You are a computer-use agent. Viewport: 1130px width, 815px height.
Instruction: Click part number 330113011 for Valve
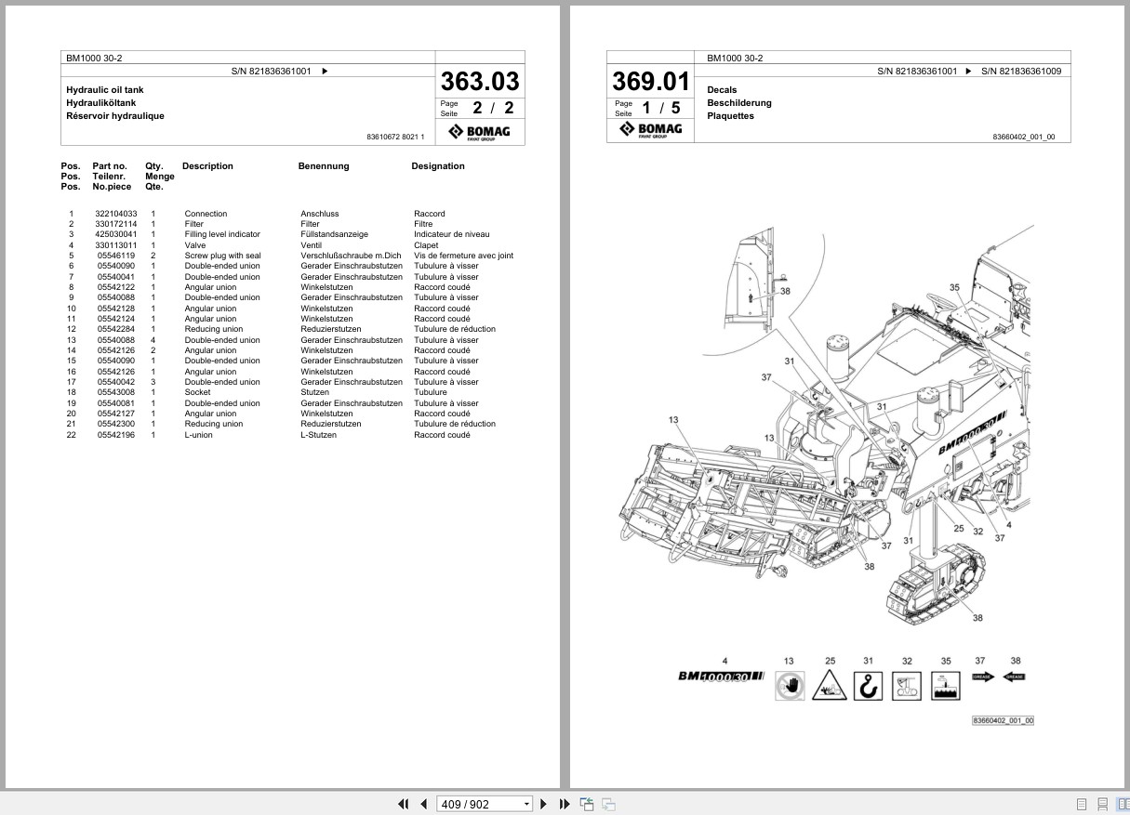[x=115, y=245]
